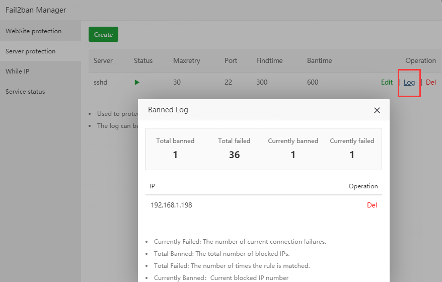Screen dimensions: 442x282
Task: Click the Total failed count of 36
Action: 234,155
